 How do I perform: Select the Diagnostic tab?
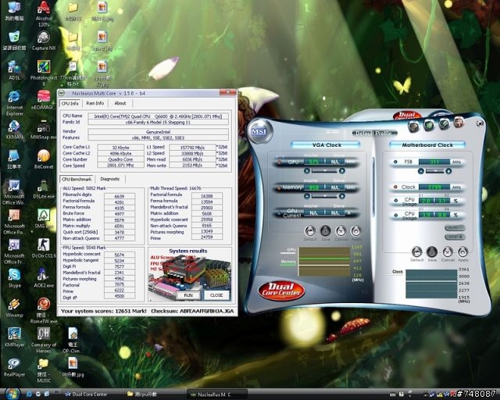110,179
